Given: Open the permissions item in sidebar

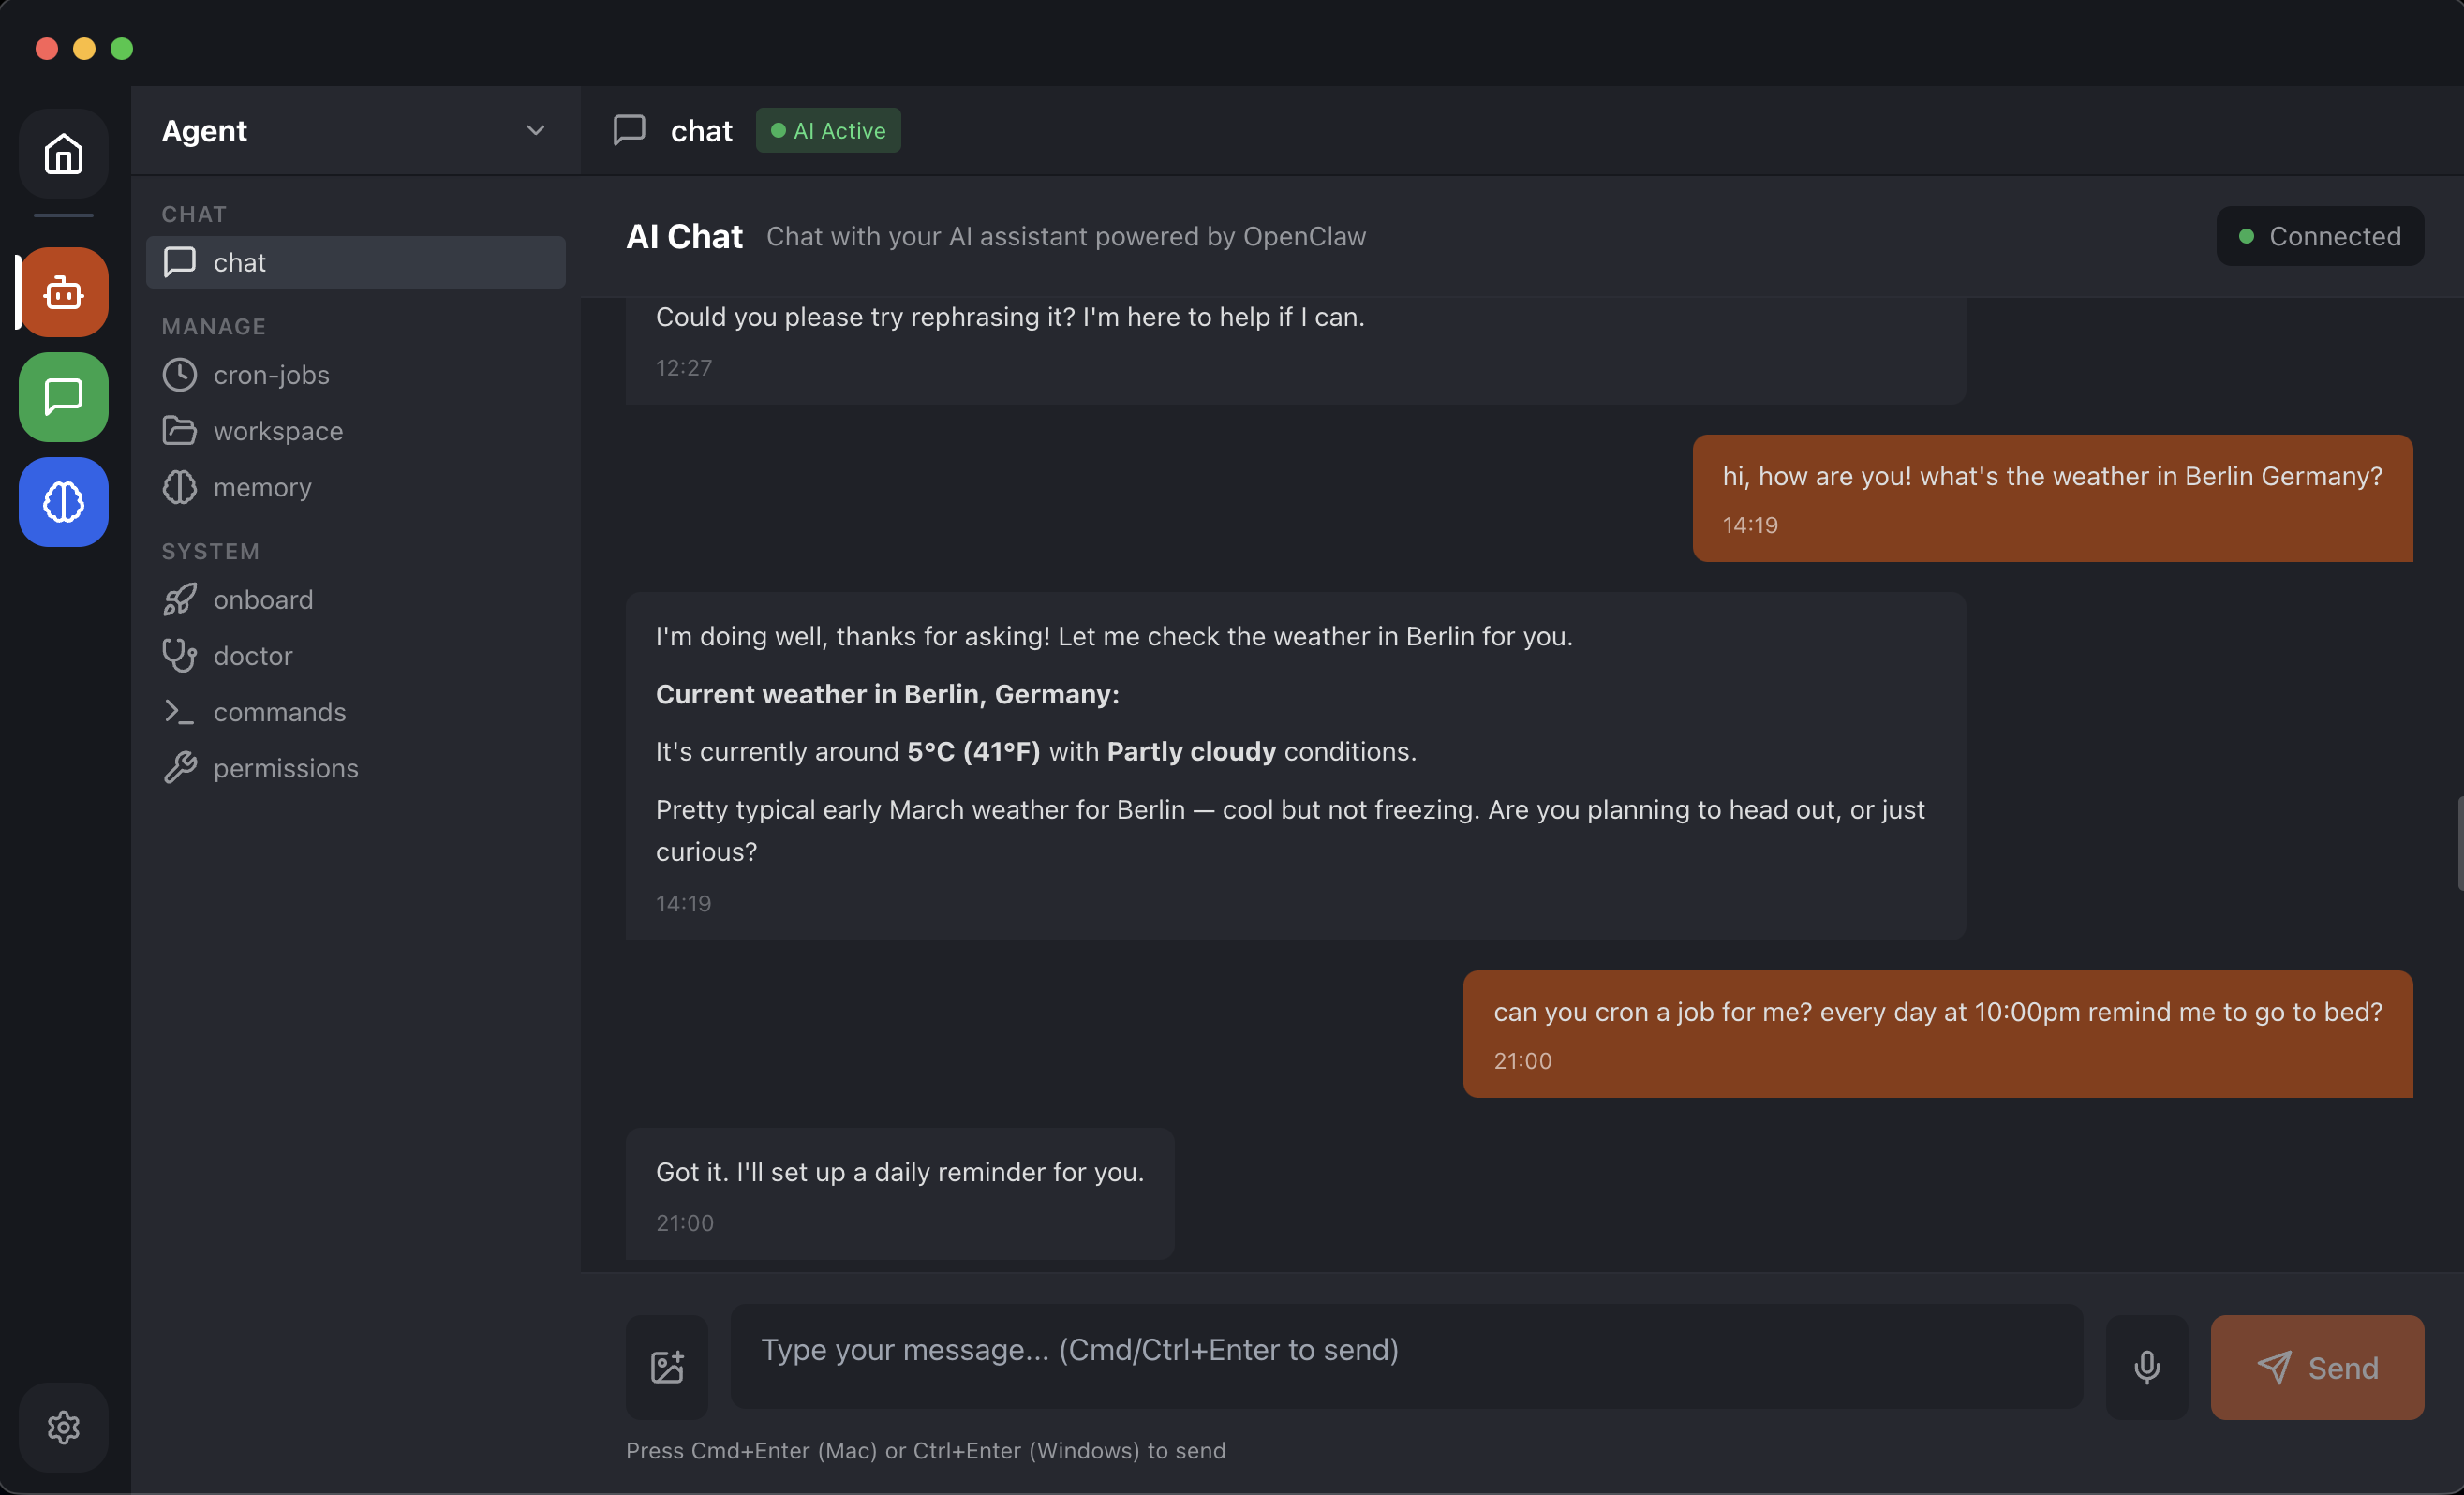Looking at the screenshot, I should click(286, 768).
